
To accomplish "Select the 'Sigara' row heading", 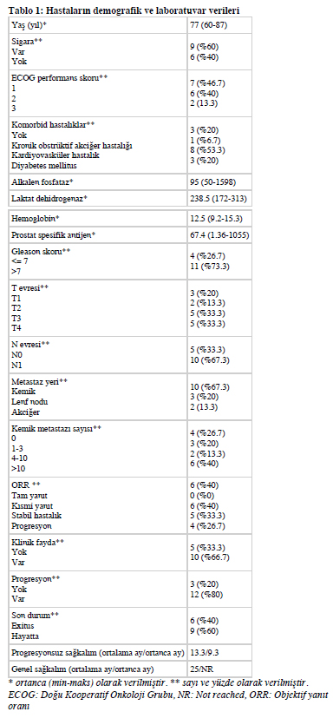I will 27,41.
